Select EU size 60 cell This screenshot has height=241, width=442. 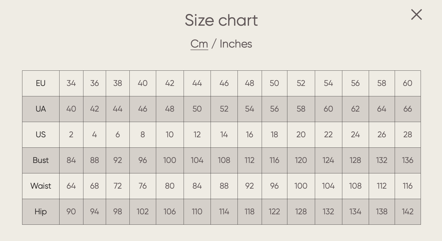407,83
